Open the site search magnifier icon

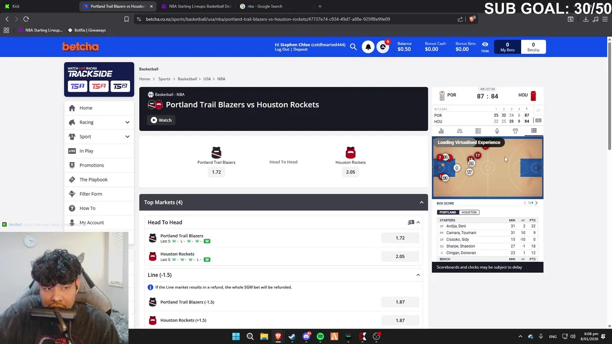353,47
